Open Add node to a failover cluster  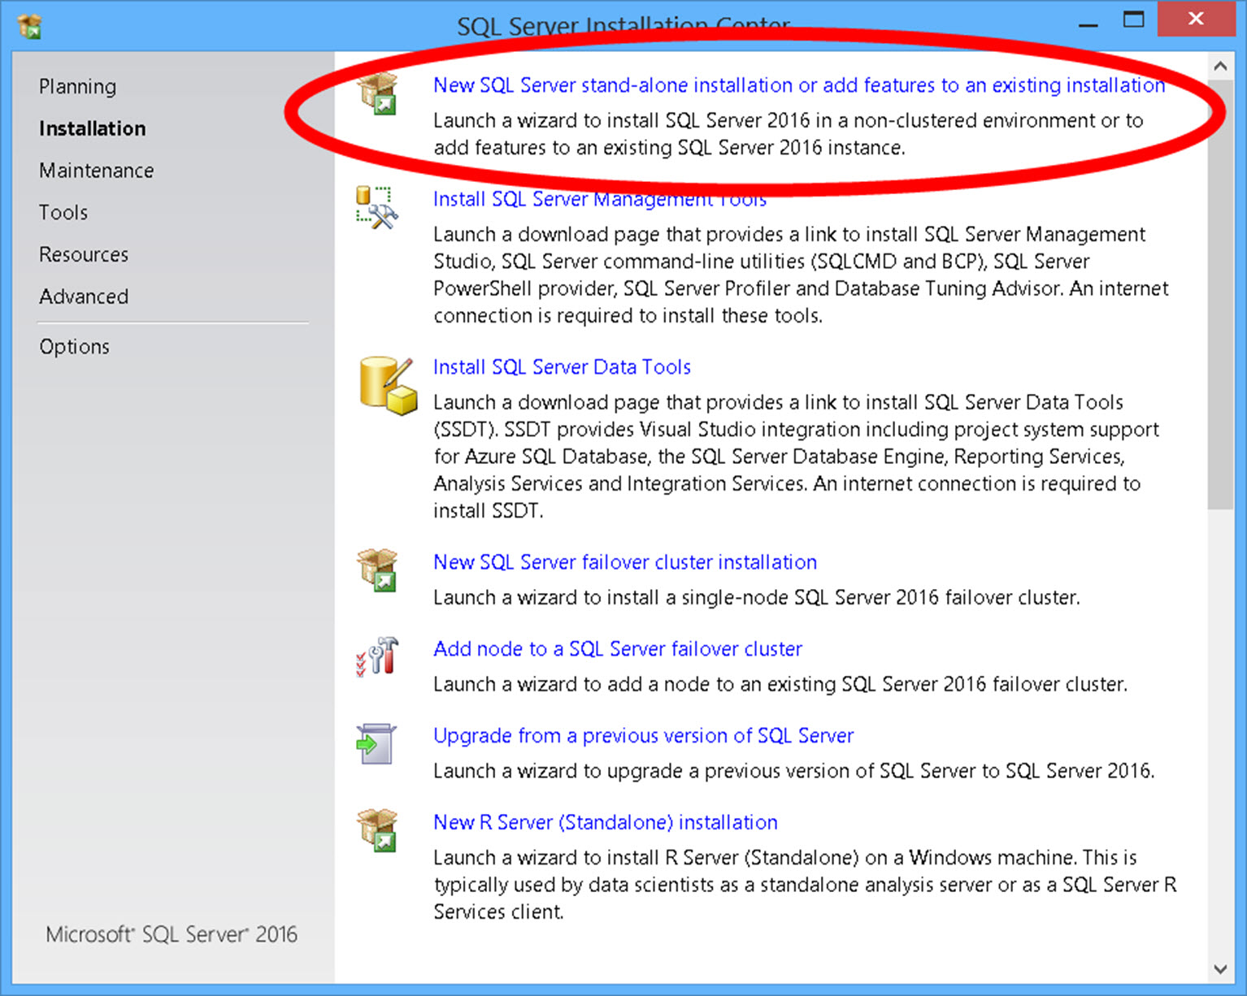618,649
